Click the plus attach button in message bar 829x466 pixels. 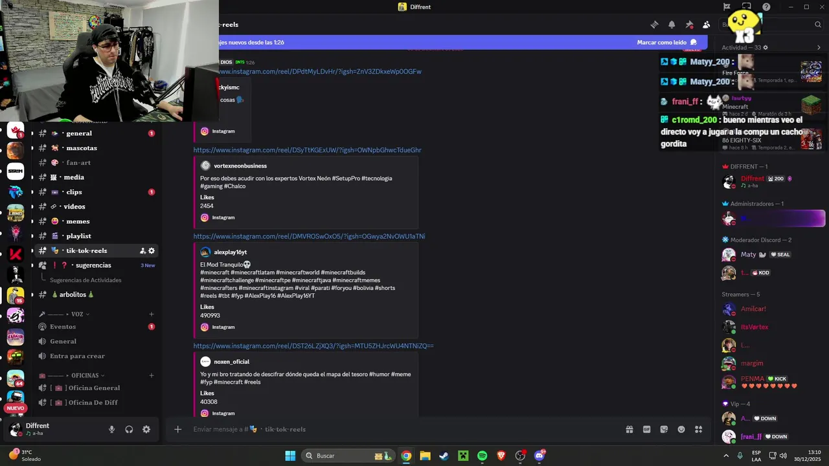pyautogui.click(x=177, y=429)
